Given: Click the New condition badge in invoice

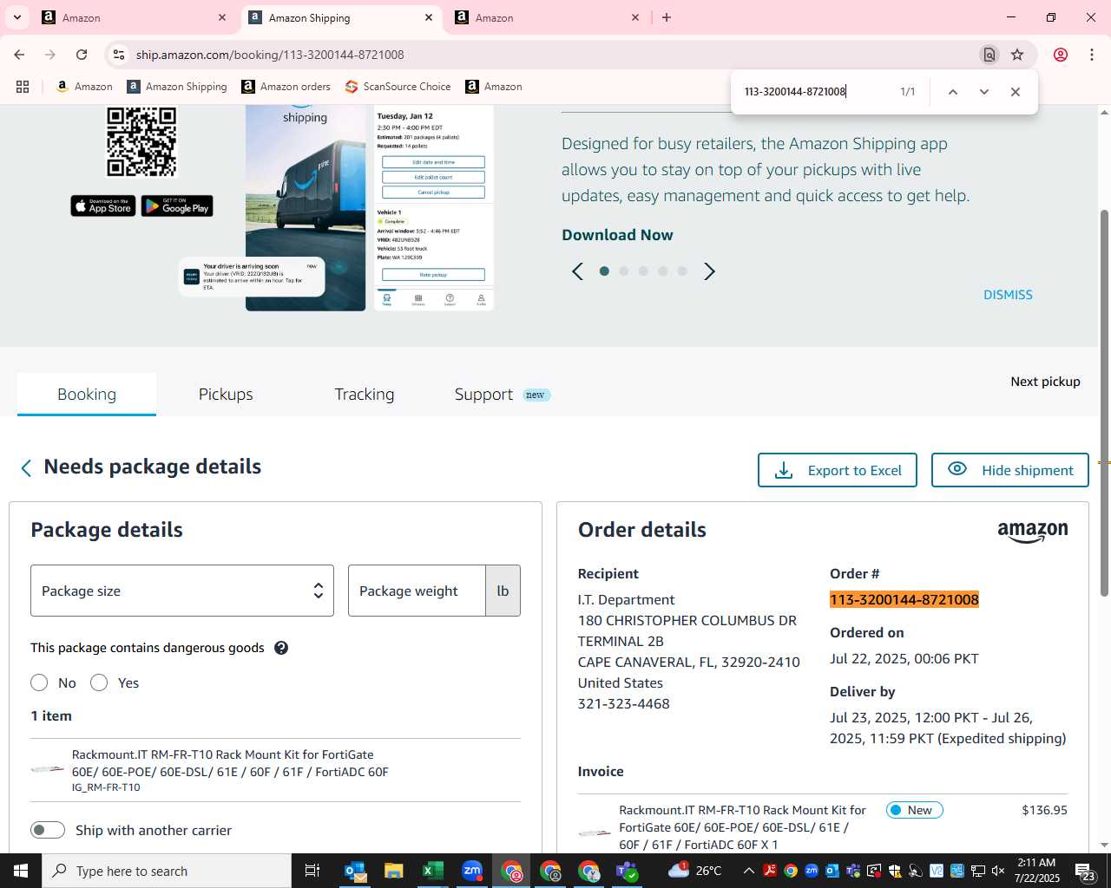Looking at the screenshot, I should point(914,810).
